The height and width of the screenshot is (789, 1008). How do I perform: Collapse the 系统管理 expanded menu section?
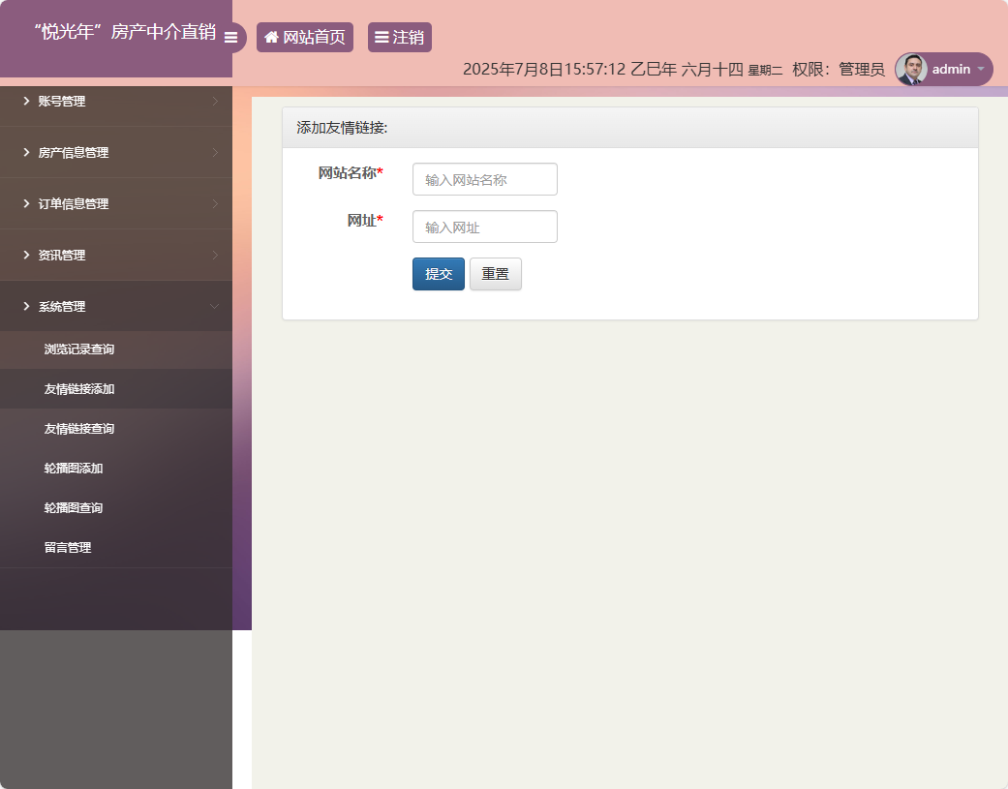click(116, 306)
